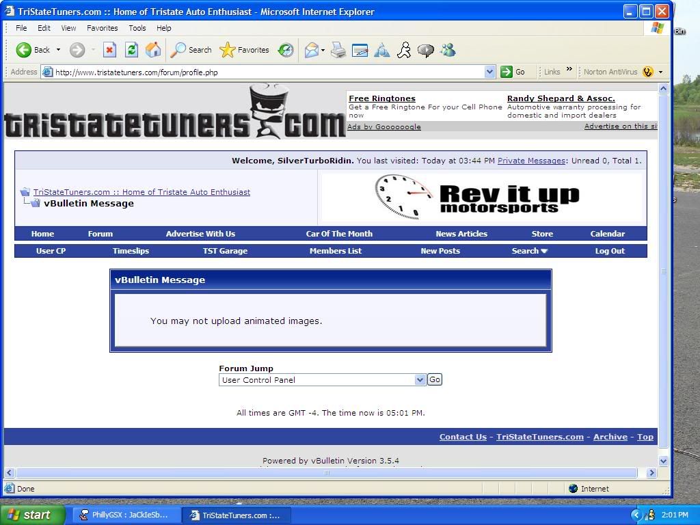This screenshot has height=525, width=700.
Task: Click the Forward arrow icon
Action: tap(77, 50)
